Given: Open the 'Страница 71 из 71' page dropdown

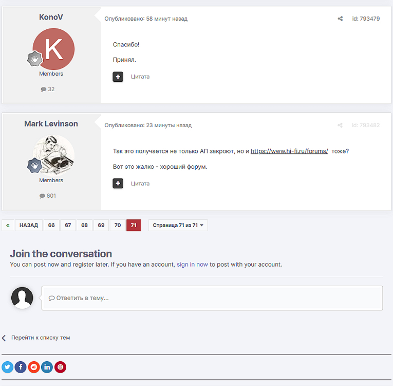Looking at the screenshot, I should point(178,225).
